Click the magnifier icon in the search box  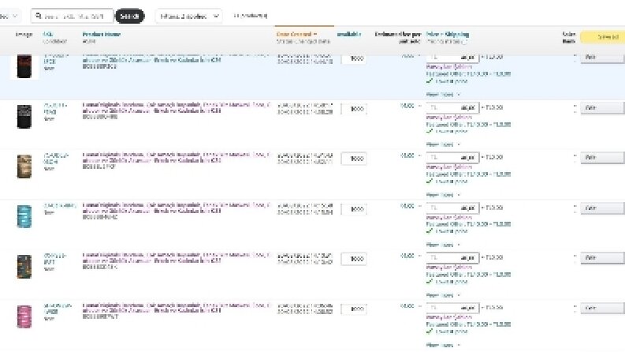pos(39,17)
